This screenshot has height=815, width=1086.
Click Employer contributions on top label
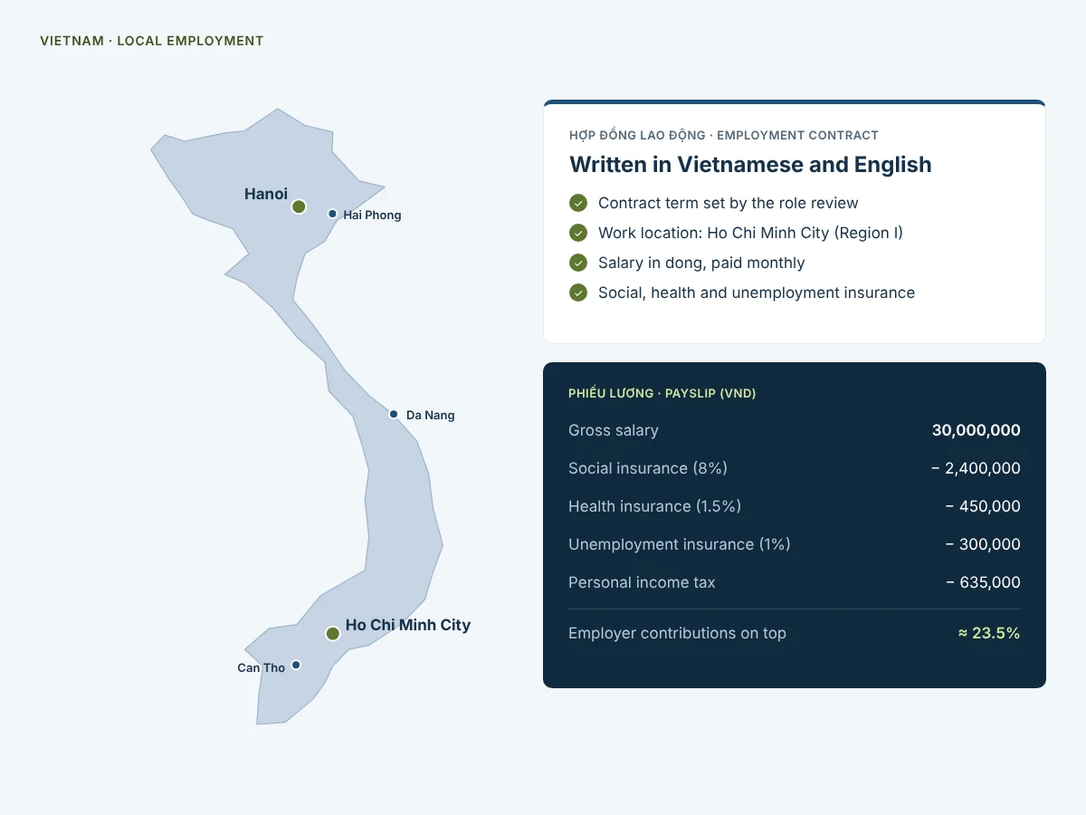677,633
